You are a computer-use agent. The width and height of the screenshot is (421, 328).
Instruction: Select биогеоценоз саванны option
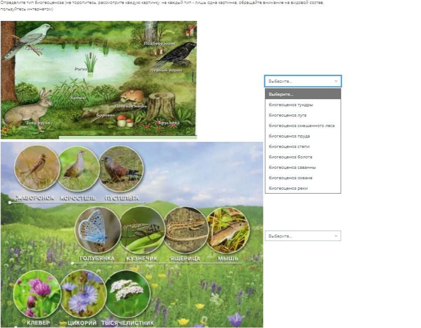click(x=303, y=167)
